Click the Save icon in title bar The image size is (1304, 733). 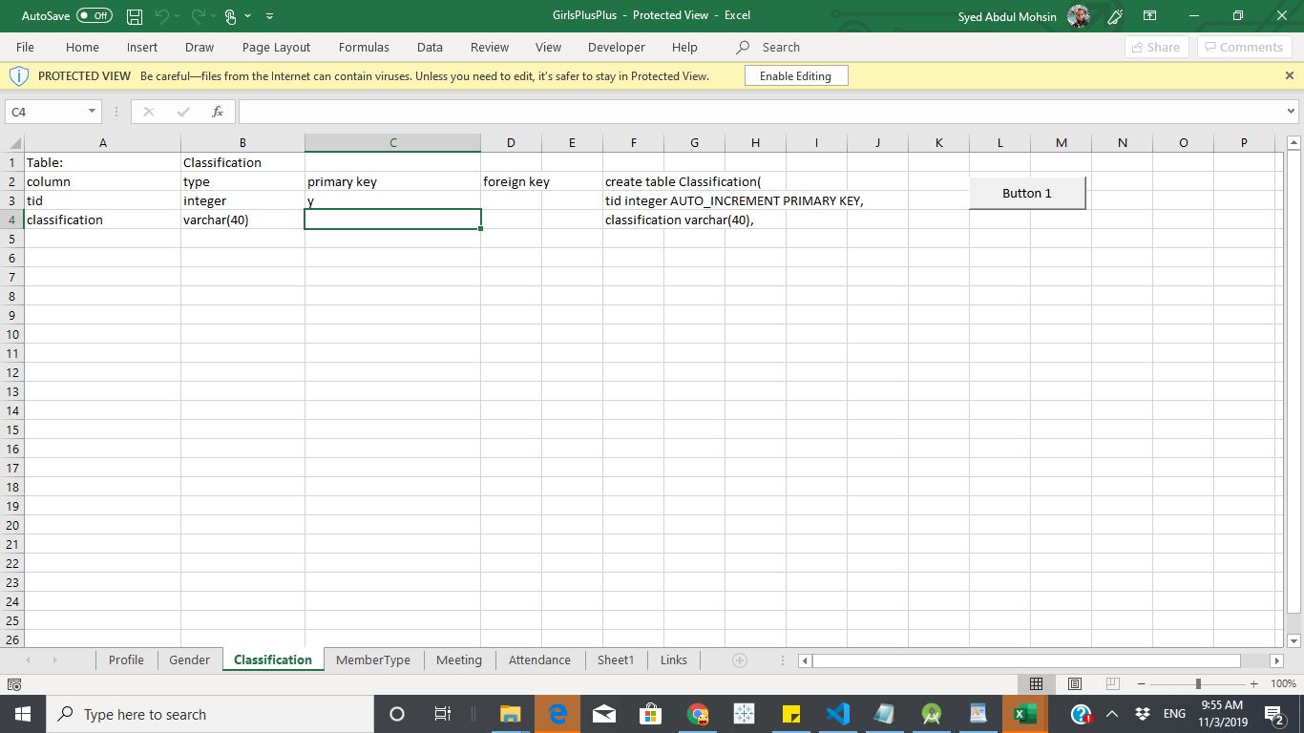[135, 16]
